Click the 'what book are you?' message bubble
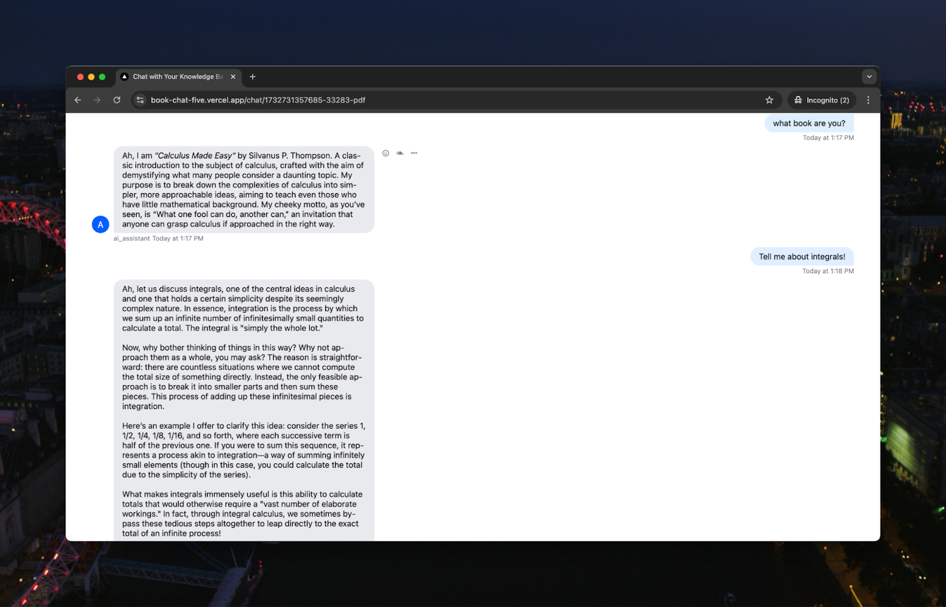Viewport: 946px width, 607px height. click(809, 123)
